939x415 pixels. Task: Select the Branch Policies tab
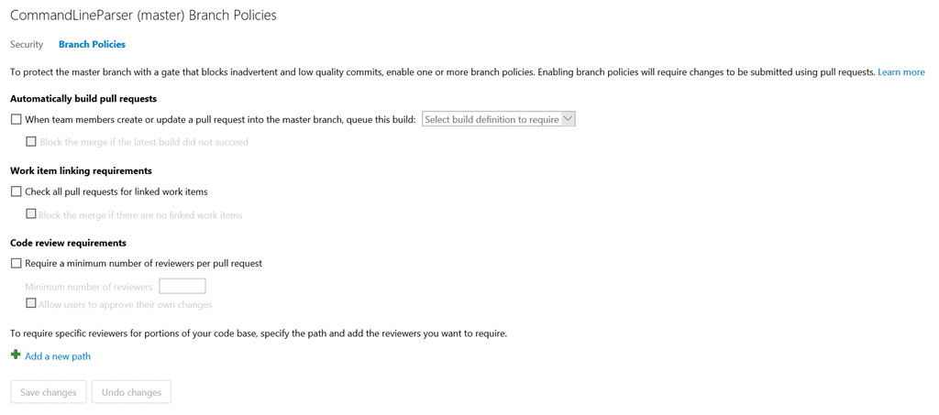[x=93, y=44]
